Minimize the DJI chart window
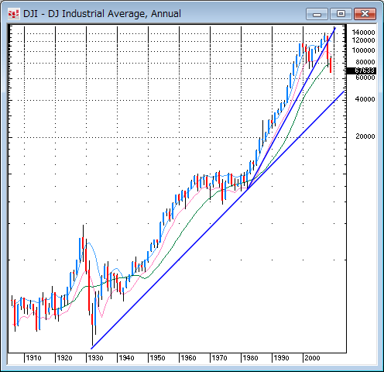Viewport: 384px width, 372px height. 317,14
